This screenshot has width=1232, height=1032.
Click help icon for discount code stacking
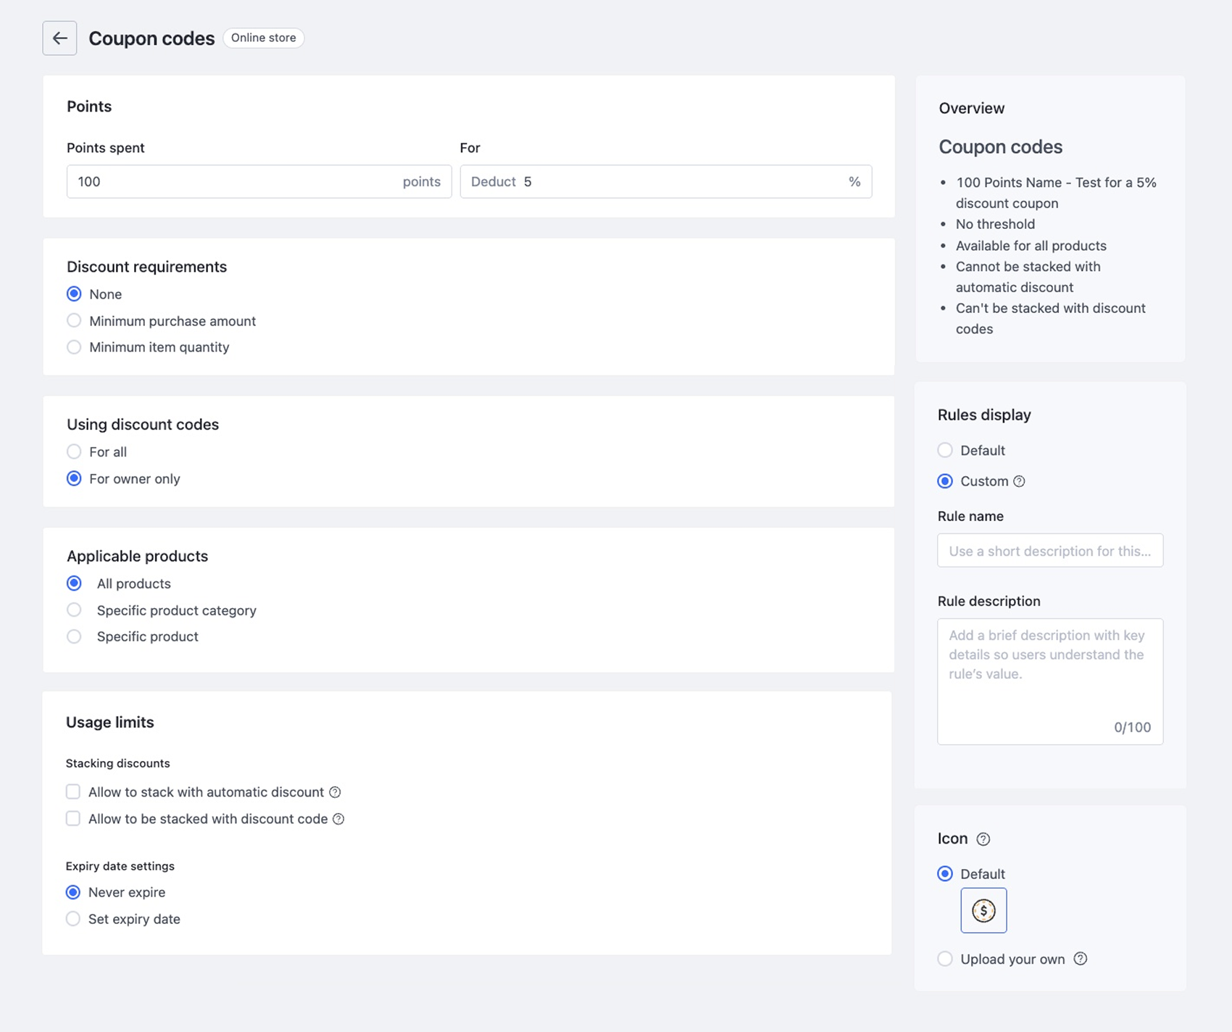[x=338, y=819]
